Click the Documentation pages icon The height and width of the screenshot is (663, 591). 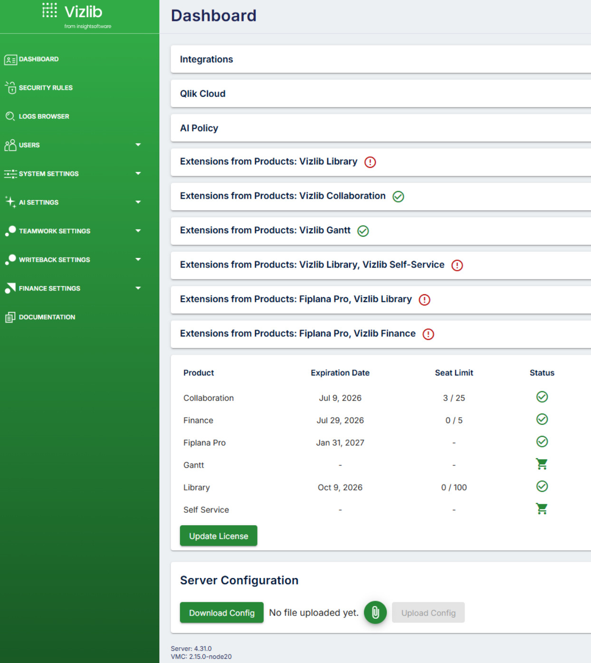click(10, 317)
